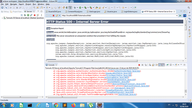Collapse all in the Servers view toolbar

tap(22, 15)
